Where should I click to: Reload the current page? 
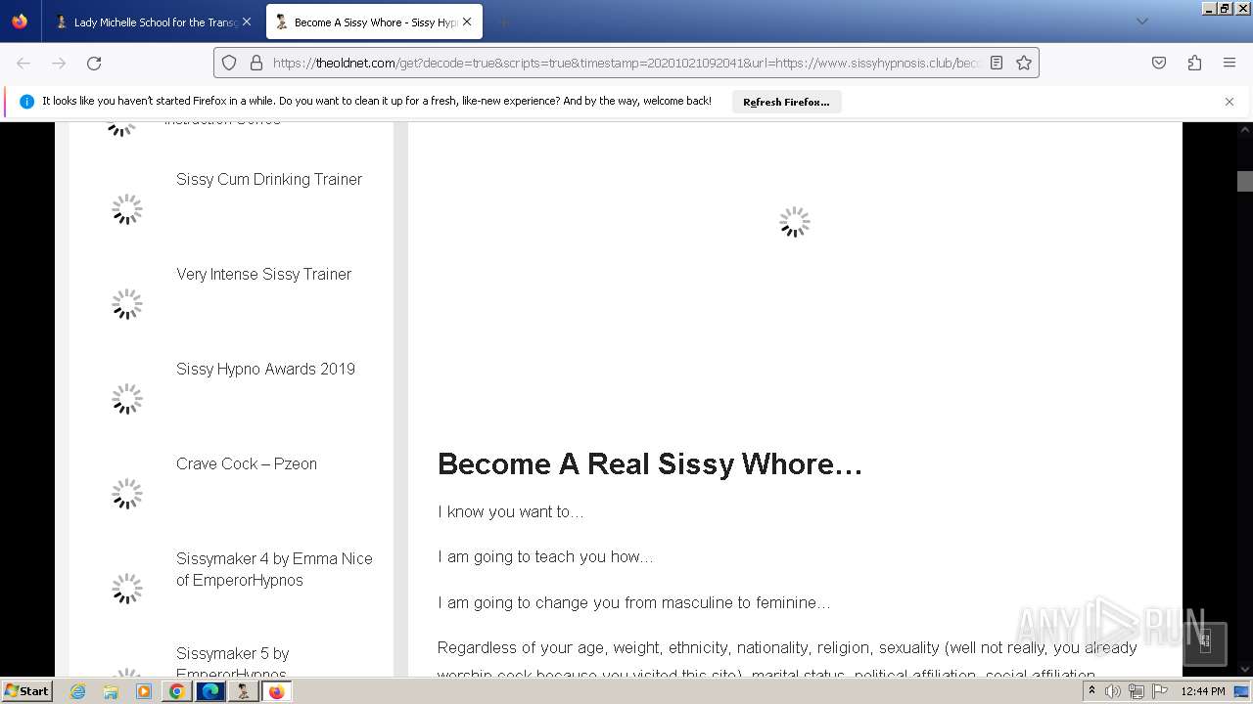point(94,63)
